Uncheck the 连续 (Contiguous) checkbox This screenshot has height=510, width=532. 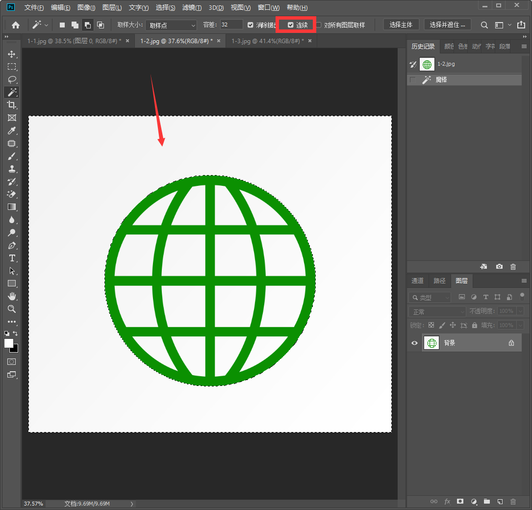[291, 25]
